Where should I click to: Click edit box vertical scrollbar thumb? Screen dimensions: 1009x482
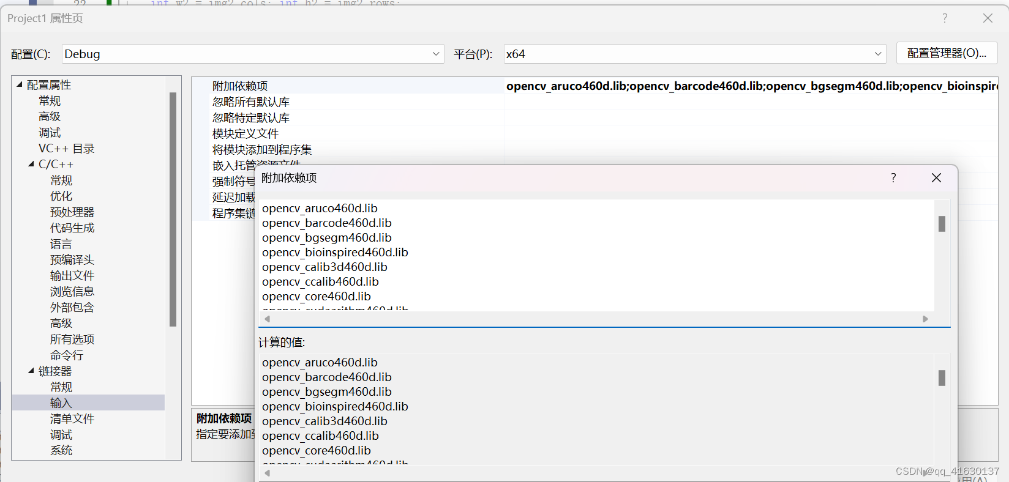point(942,224)
